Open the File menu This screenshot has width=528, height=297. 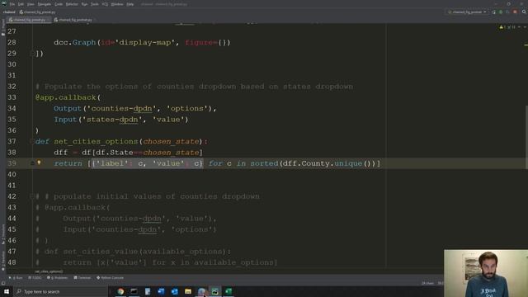(12, 4)
